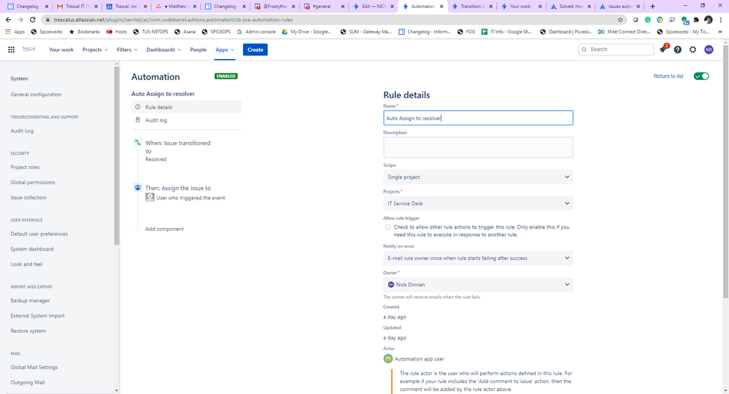
Task: Open Jira settings gear icon
Action: point(693,50)
